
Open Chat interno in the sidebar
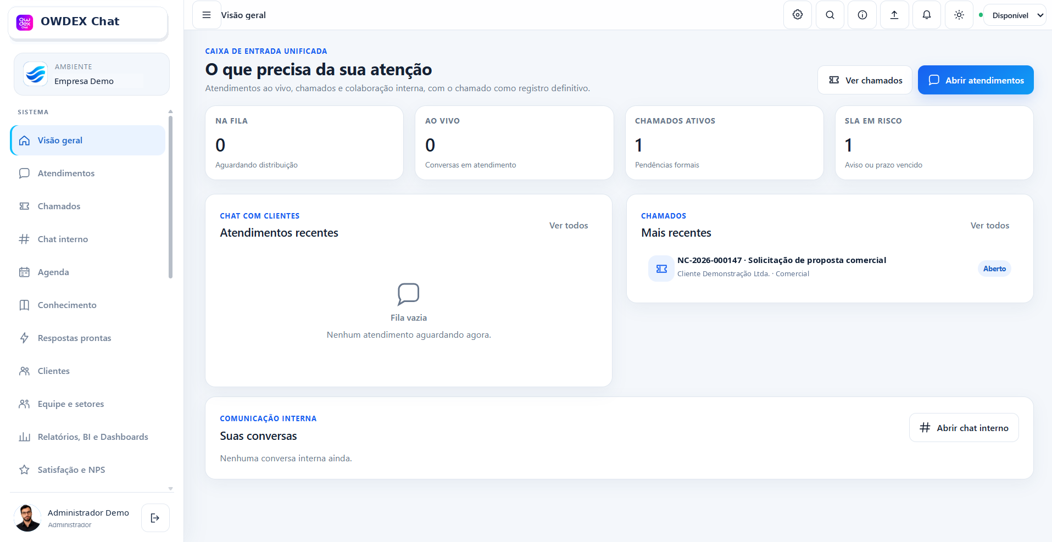coord(88,239)
